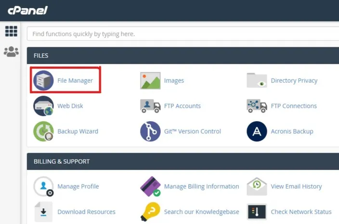Click Search our Knowledgebase lightbulb icon
Viewport: 339px width, 224px height.
click(151, 212)
